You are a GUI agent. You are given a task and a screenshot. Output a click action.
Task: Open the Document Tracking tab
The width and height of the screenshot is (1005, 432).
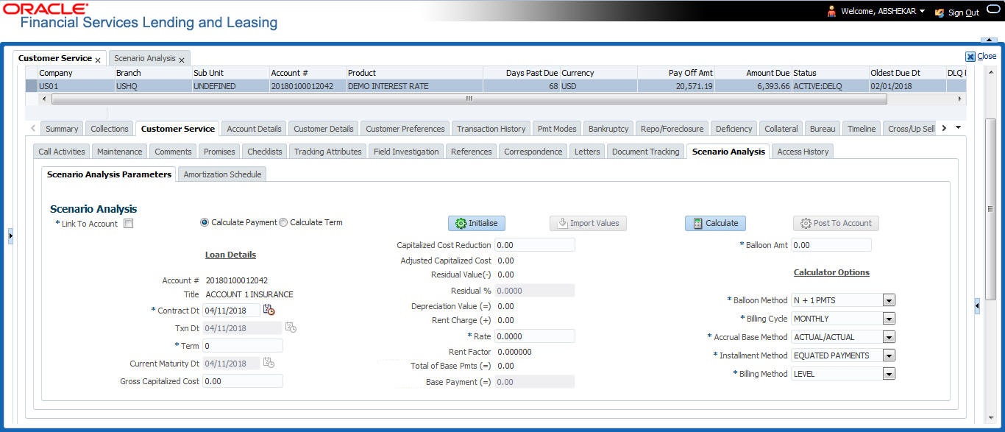[646, 152]
